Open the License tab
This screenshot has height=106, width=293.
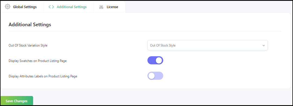pyautogui.click(x=109, y=7)
